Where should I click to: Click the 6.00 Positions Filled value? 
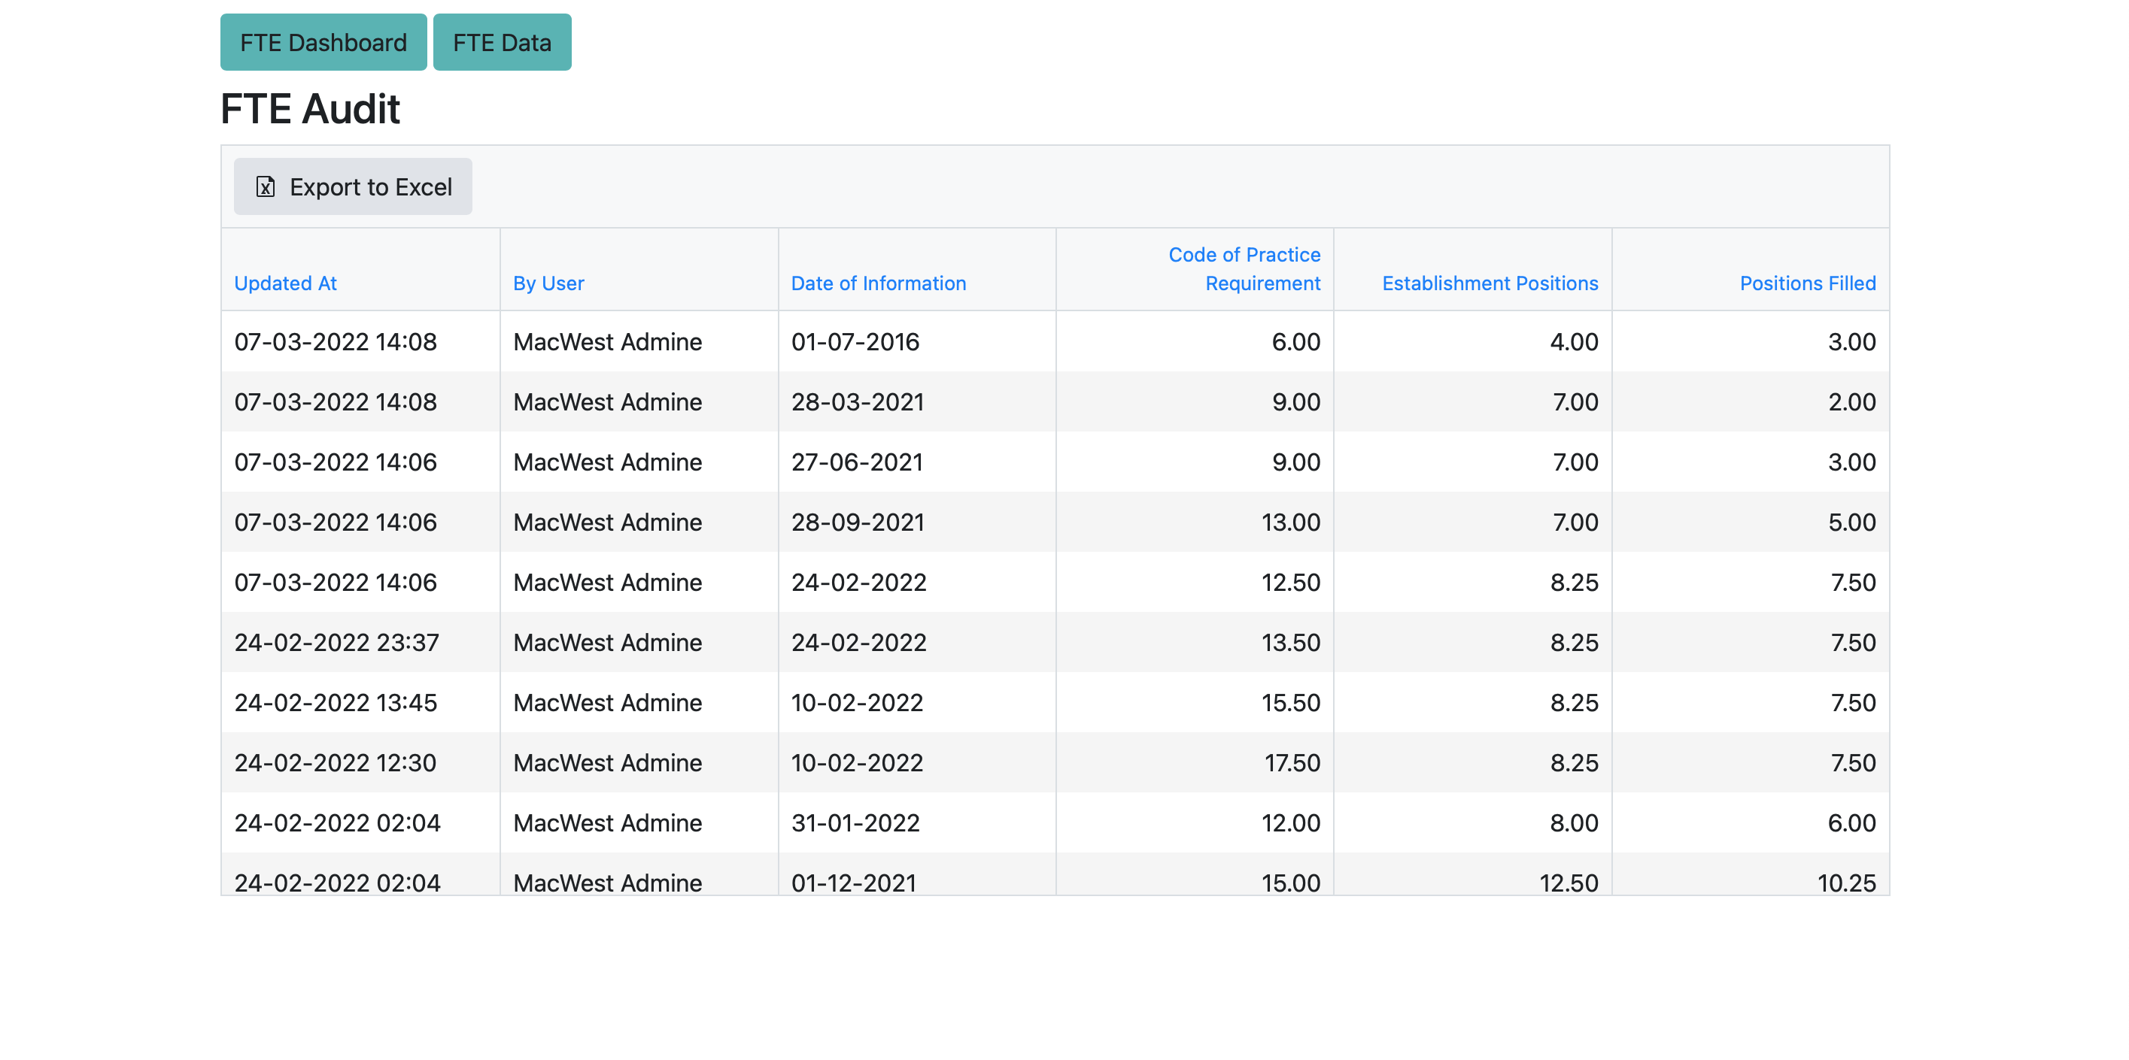coord(1851,823)
